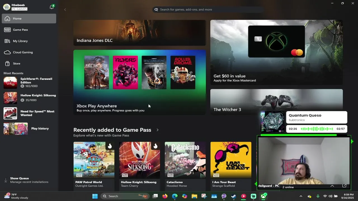Select the Final Fantasy XVI cover

coord(96,73)
